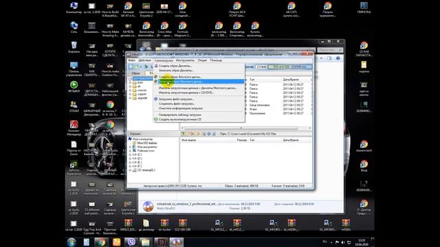Click the taskbar clock
The height and width of the screenshot is (247, 440).
[x=362, y=242]
